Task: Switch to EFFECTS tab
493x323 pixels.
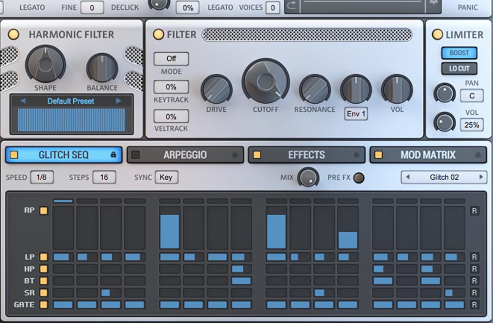Action: point(307,154)
